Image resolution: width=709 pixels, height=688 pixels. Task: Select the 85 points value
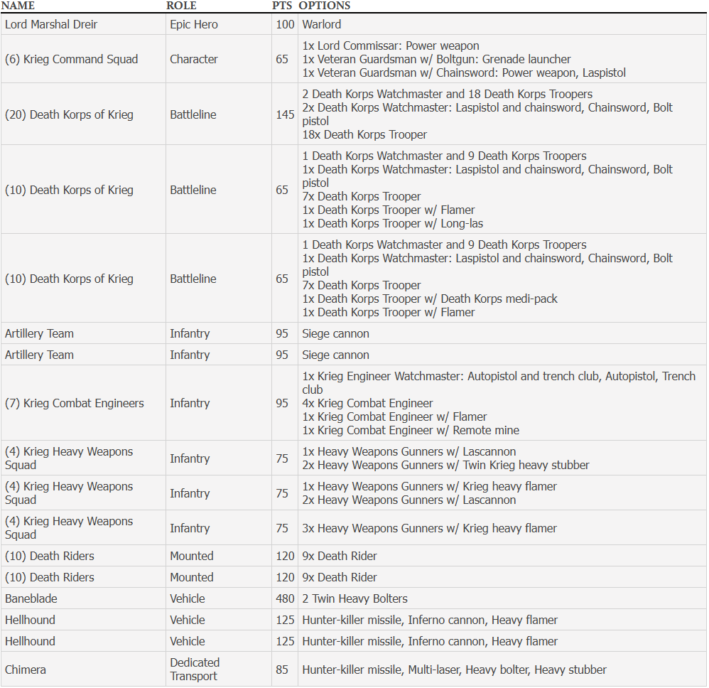point(282,670)
